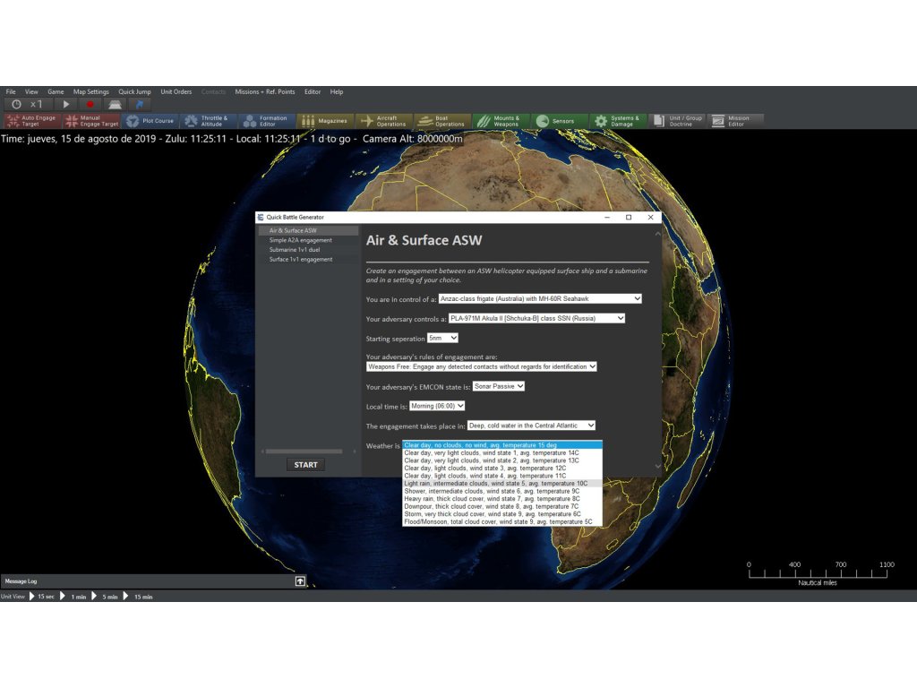Open the Unit Orders menu
The width and height of the screenshot is (917, 688).
click(176, 92)
